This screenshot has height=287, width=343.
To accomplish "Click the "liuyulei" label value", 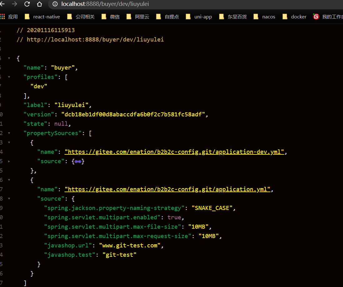I will click(71, 105).
